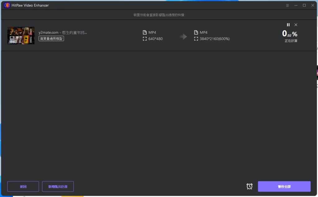
Task: Click the y2mate.com video file name
Action: (63, 32)
